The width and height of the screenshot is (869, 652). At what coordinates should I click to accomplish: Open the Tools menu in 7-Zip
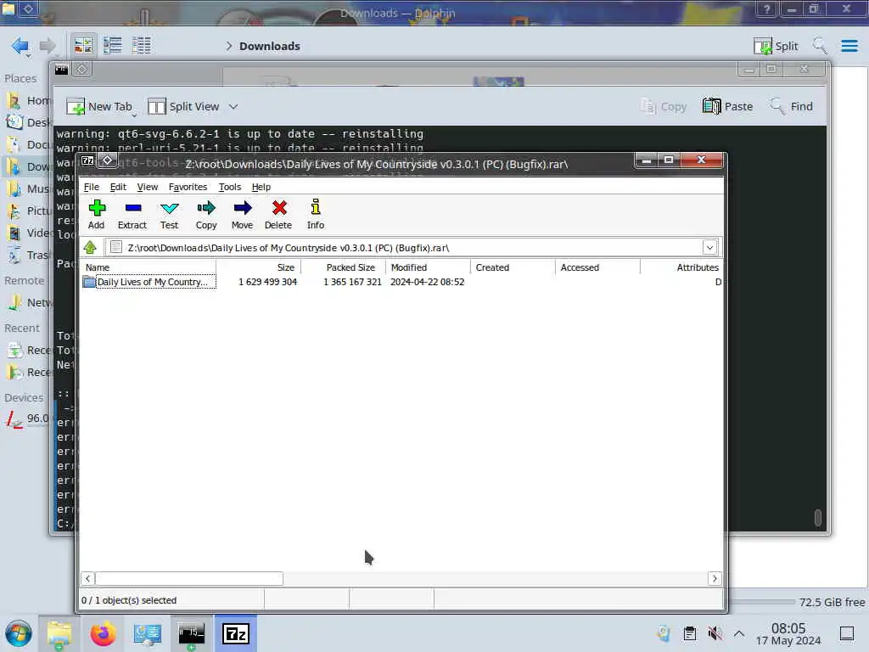click(230, 187)
